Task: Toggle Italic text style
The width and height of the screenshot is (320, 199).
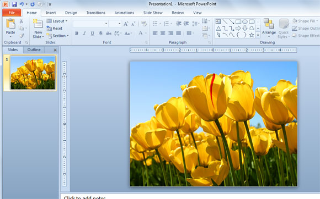Action: 84,34
